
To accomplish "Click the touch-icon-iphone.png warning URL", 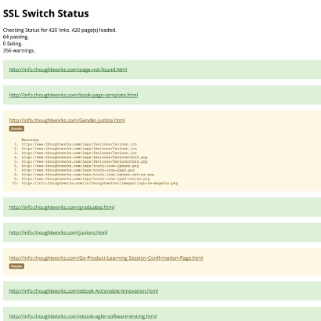I will (x=80, y=166).
